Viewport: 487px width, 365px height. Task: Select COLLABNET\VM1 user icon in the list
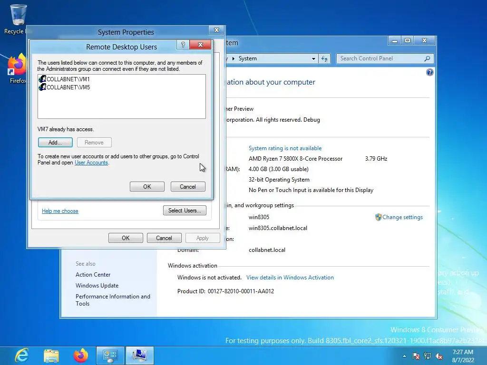pyautogui.click(x=42, y=79)
